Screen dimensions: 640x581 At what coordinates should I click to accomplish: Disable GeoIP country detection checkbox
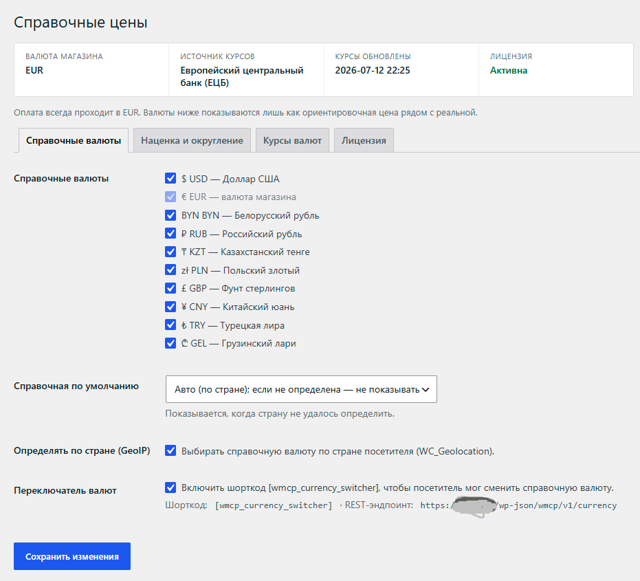coord(170,450)
